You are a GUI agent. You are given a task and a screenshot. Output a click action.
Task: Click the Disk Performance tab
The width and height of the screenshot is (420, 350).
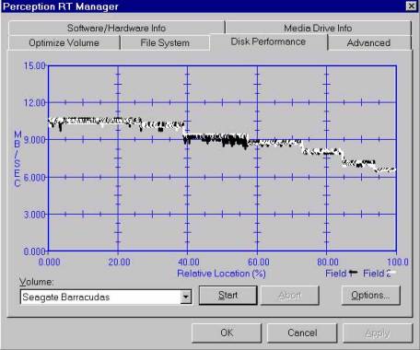(268, 41)
